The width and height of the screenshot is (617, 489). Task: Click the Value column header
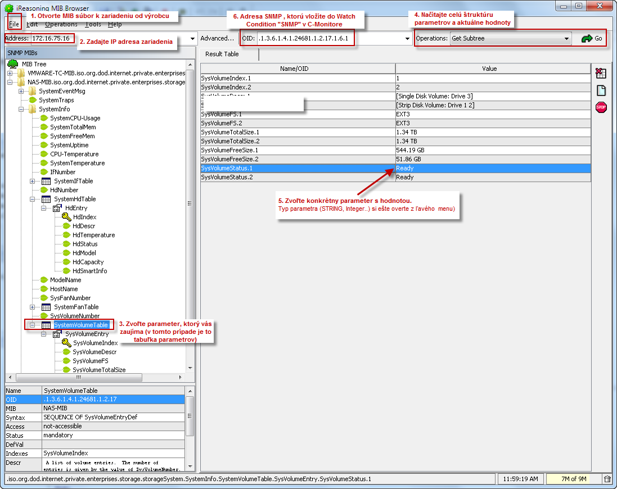493,69
